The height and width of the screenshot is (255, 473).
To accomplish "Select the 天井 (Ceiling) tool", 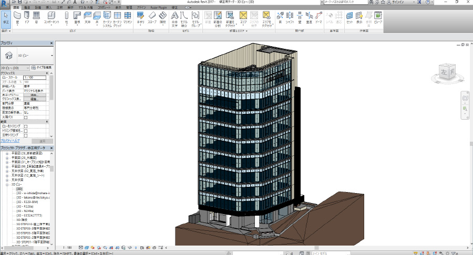I will (x=87, y=18).
